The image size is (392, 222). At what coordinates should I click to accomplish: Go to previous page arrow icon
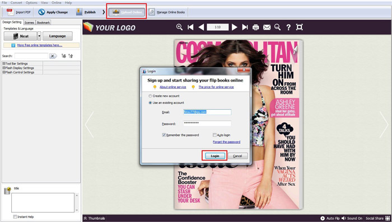pos(201,27)
